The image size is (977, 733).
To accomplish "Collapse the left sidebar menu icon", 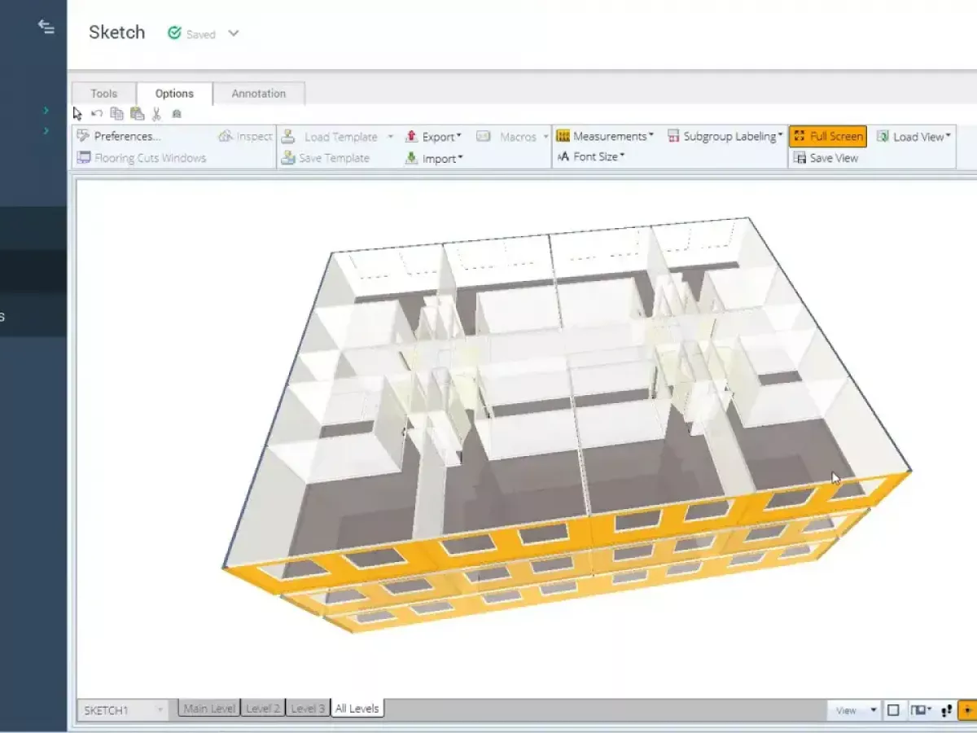I will tap(46, 27).
